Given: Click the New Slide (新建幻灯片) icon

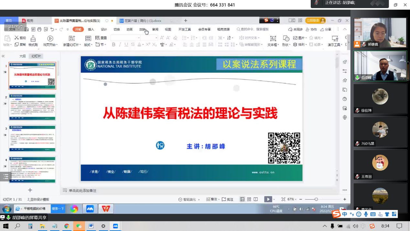Looking at the screenshot, I should point(72,38).
